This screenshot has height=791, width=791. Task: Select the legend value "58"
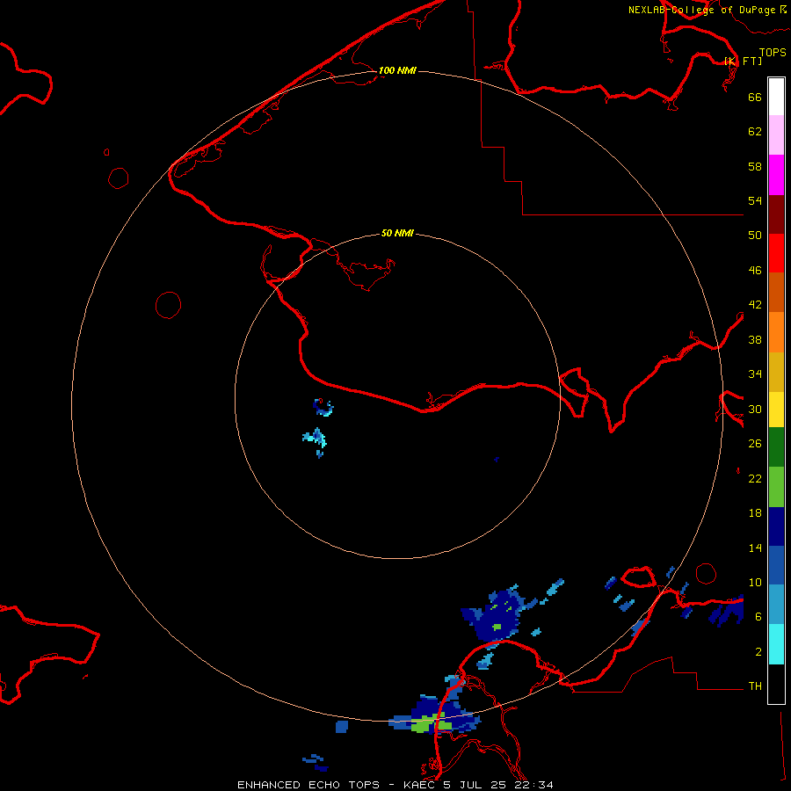755,166
